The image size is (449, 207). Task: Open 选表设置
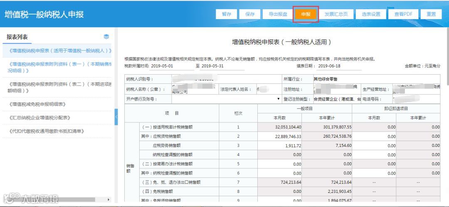click(371, 14)
